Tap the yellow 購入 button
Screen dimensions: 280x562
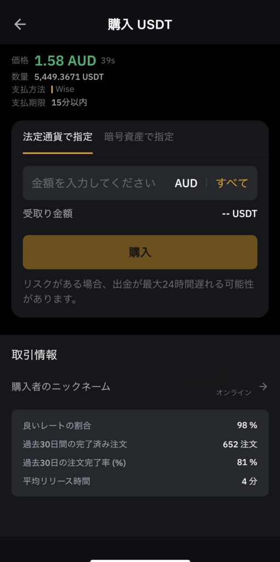[x=140, y=252]
